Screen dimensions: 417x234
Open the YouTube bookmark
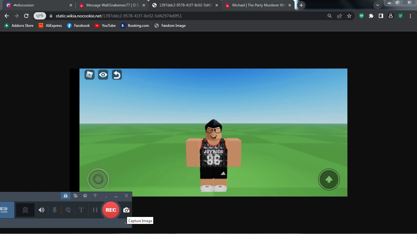pos(105,26)
